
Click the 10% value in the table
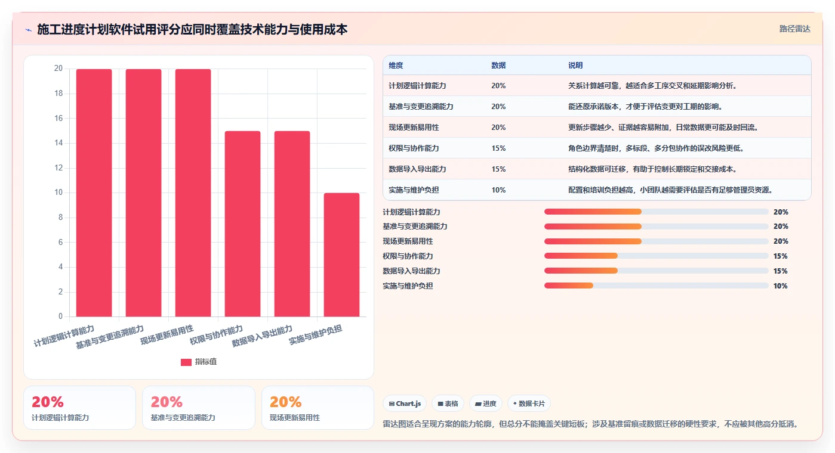click(x=498, y=190)
